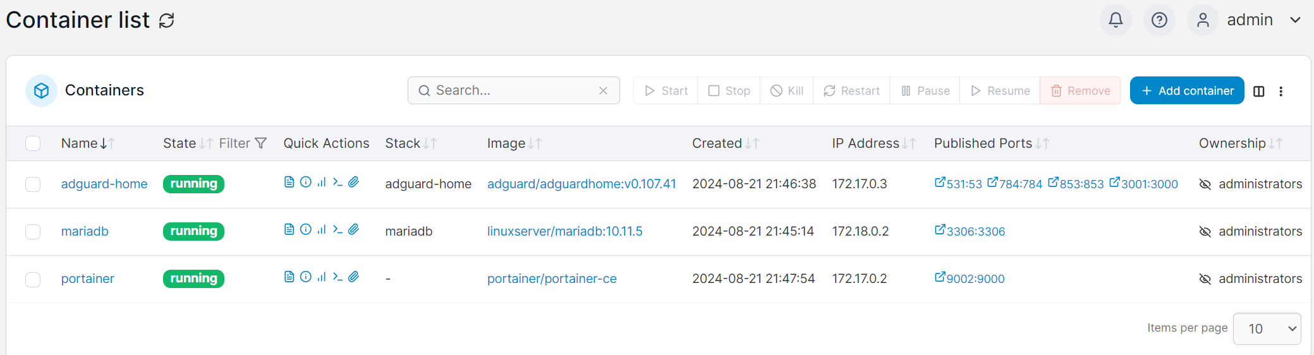The width and height of the screenshot is (1314, 355).
Task: Open published port 3001:3000
Action: 1143,184
